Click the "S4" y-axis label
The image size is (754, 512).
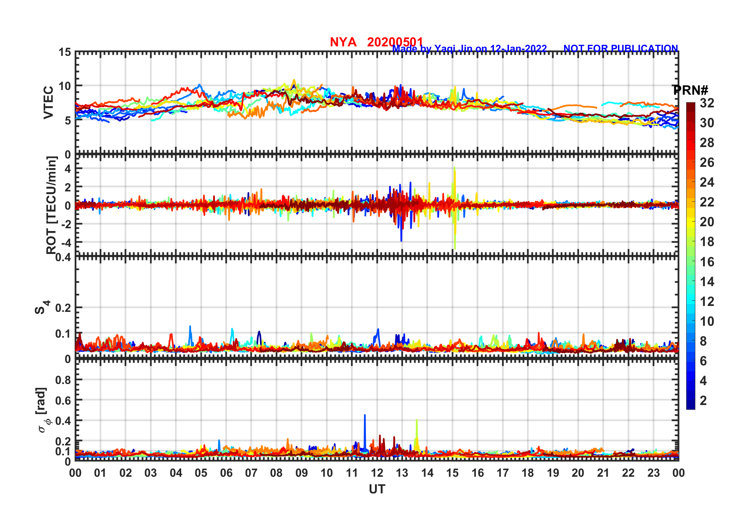42,307
